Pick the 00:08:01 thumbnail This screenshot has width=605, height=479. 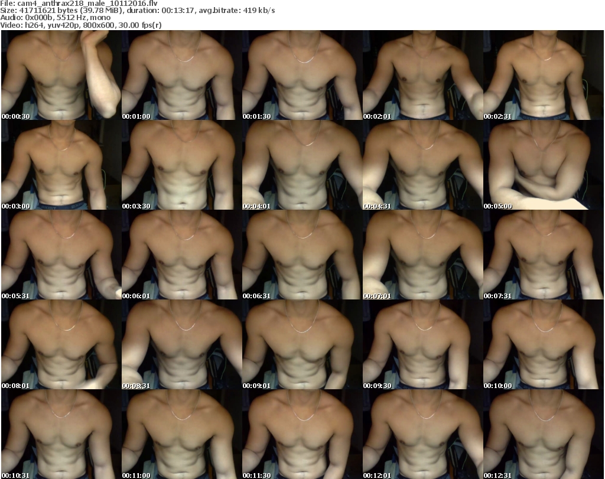61,345
